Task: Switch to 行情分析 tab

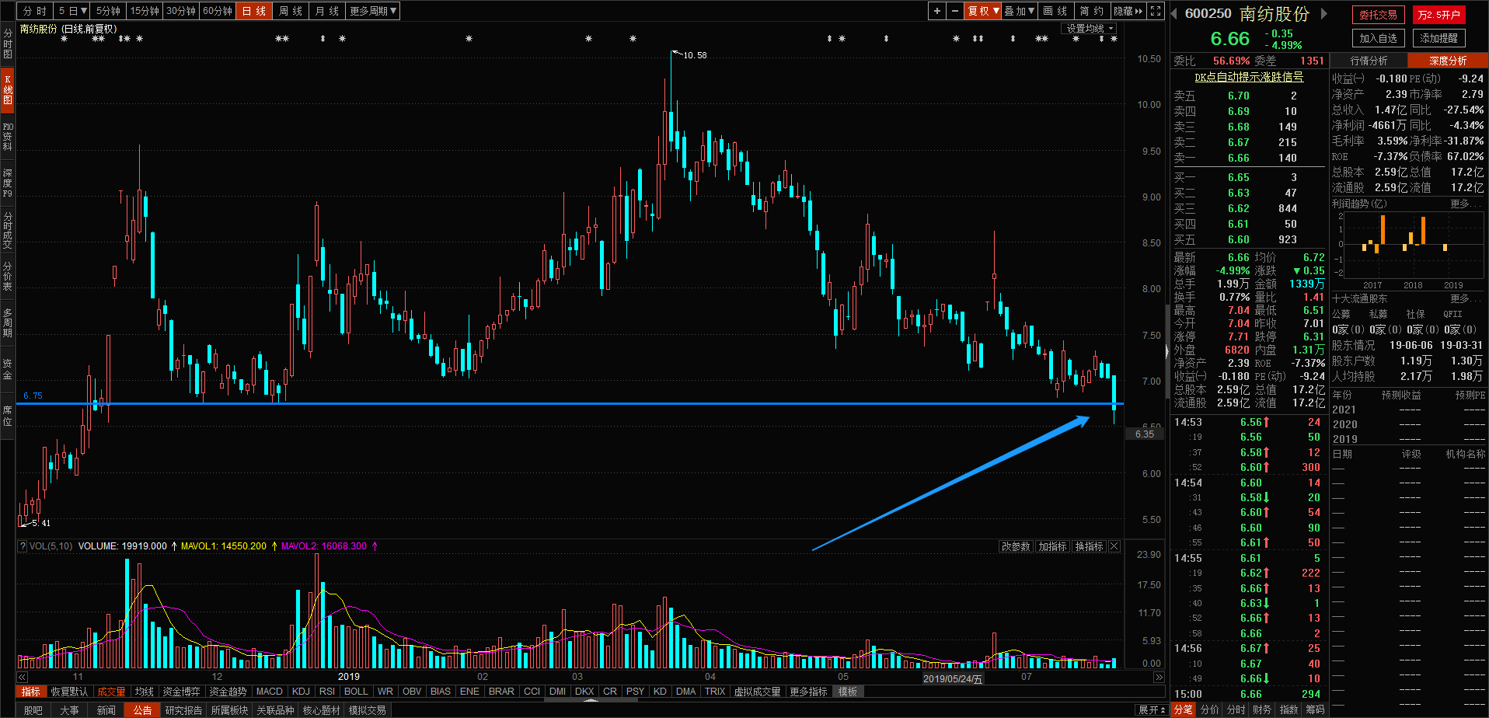Action: (1369, 61)
